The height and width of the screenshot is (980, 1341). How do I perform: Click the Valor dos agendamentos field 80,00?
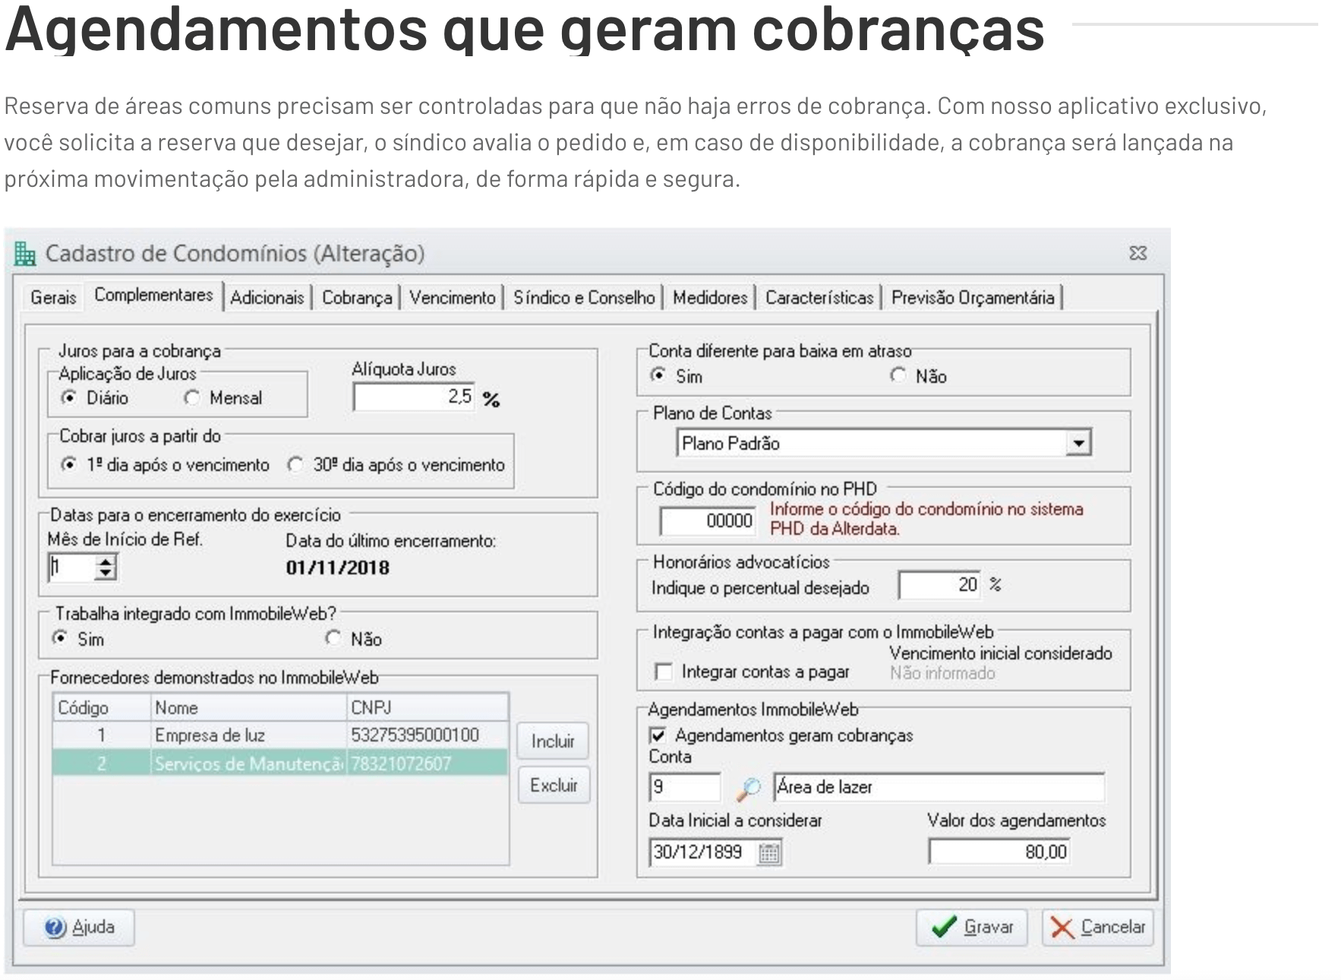[x=999, y=852]
